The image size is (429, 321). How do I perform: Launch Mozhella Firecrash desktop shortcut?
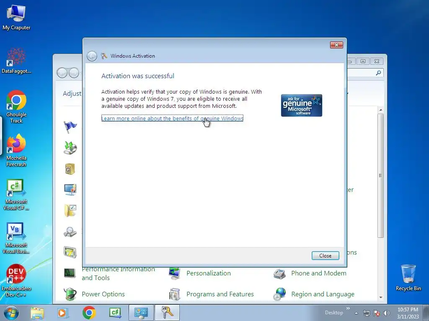click(16, 150)
